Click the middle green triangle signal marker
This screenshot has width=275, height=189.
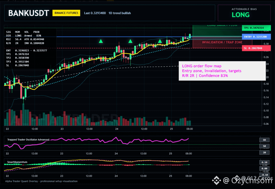point(130,41)
